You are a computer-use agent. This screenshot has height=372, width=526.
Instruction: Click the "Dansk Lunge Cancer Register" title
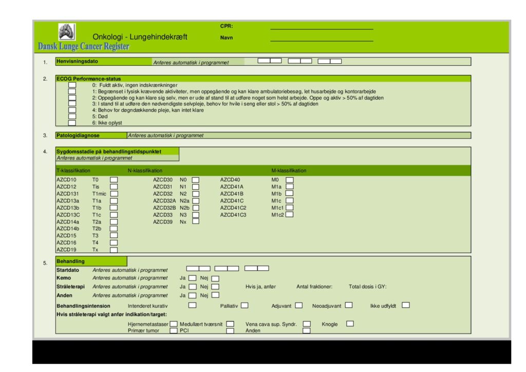point(84,46)
